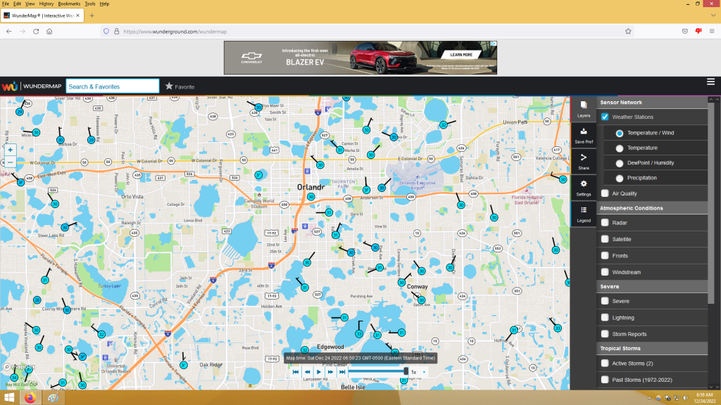This screenshot has width=721, height=405.
Task: Click the WunderMap logo
Action: pos(32,86)
